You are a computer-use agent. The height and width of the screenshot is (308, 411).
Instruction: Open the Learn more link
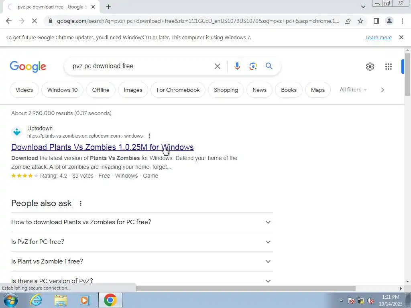[378, 38]
